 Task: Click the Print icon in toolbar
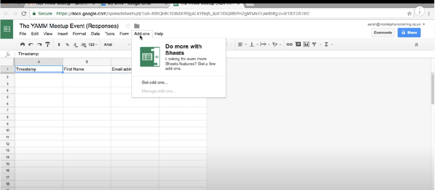pos(23,44)
